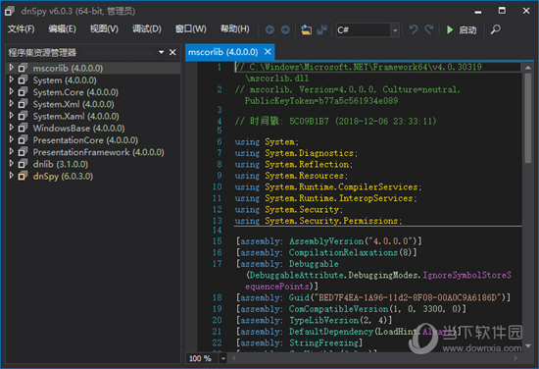The width and height of the screenshot is (539, 369).
Task: Open the zoom percentage dropdown arrow
Action: pos(223,358)
